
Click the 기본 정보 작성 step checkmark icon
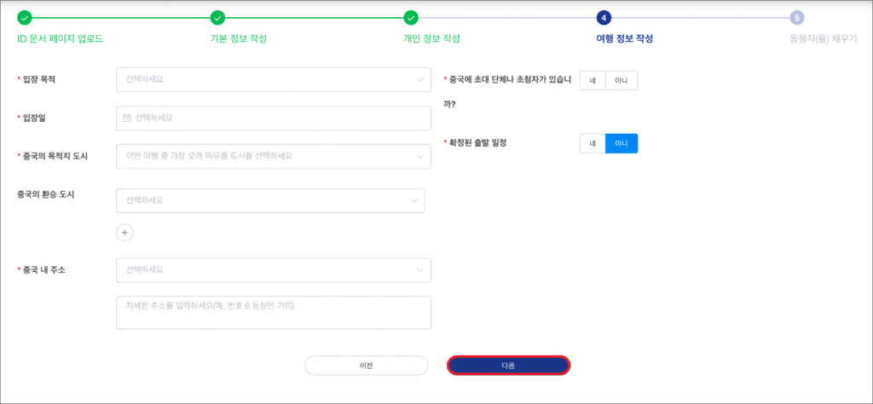tap(217, 17)
